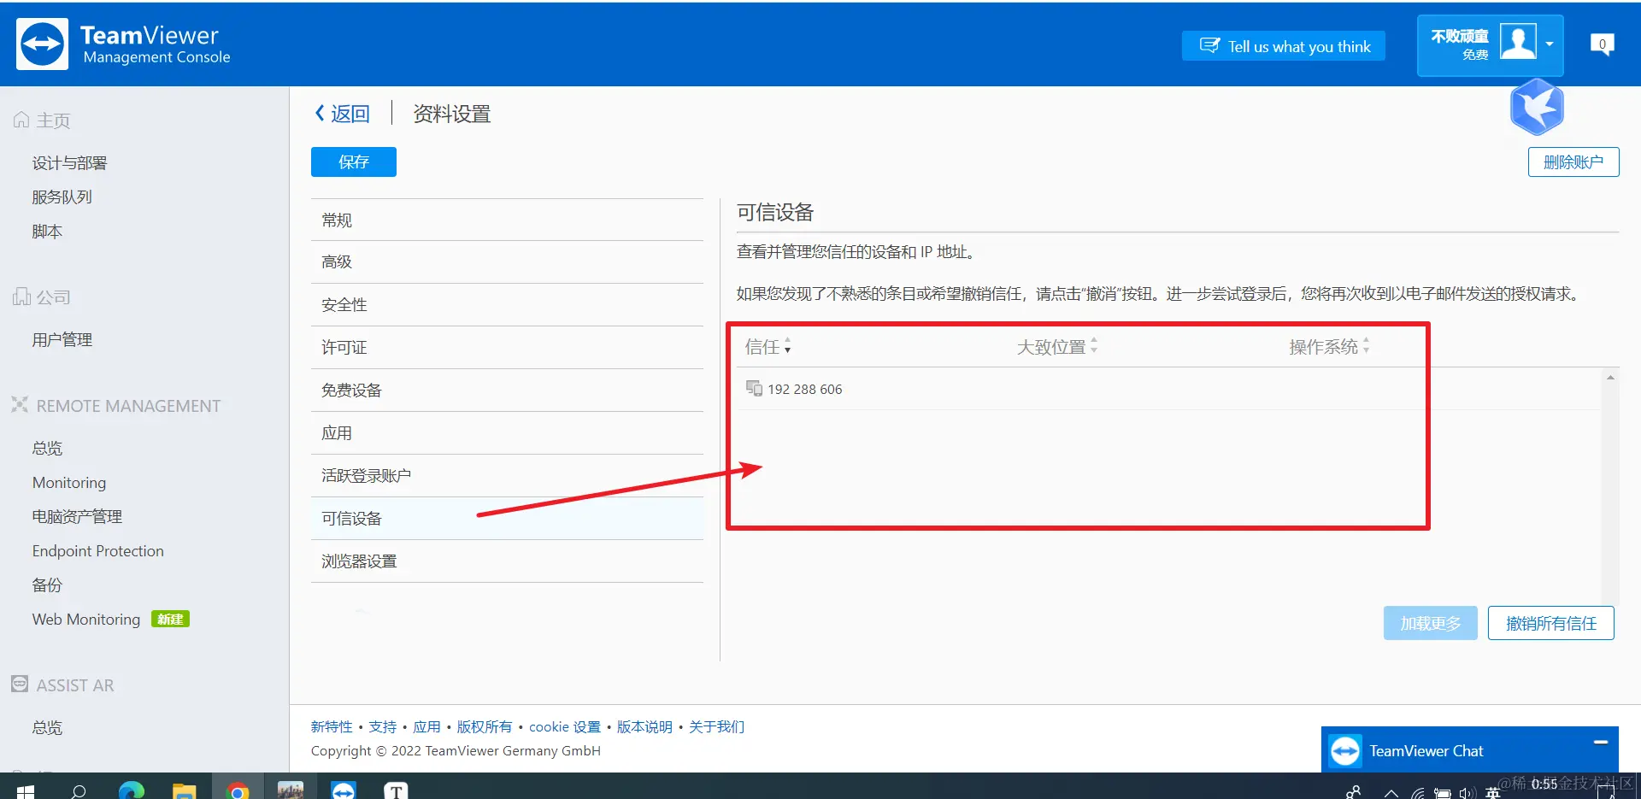Image resolution: width=1641 pixels, height=799 pixels.
Task: Click the 公司 building icon heading
Action: coord(21,297)
